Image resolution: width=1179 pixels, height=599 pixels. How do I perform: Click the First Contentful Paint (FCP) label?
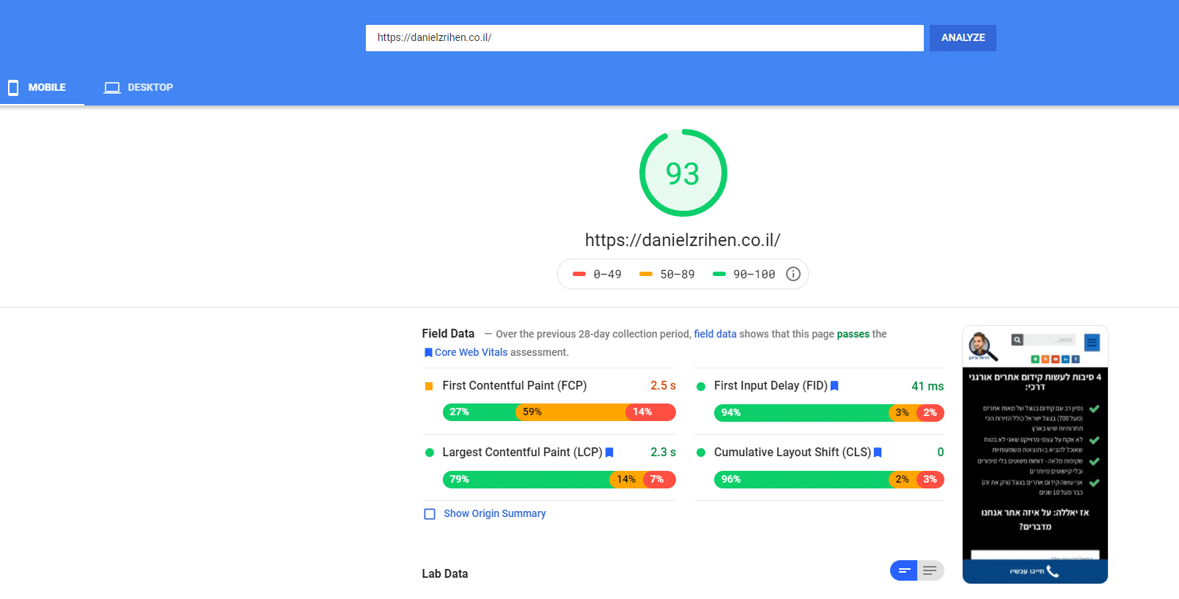tap(515, 386)
